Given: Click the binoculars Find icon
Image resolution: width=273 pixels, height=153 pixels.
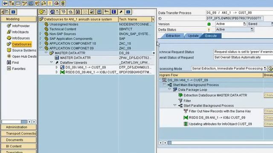Looking at the screenshot, I should pos(78,12).
